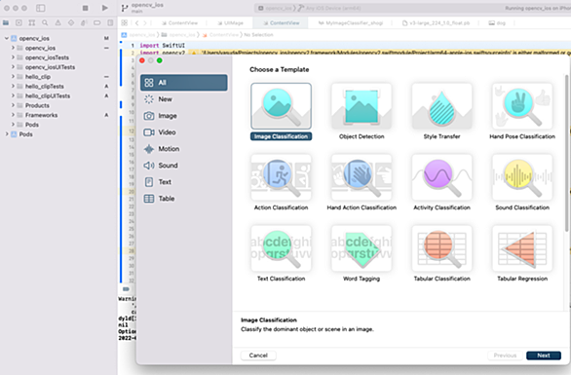Switch to first ContentView tab
The height and width of the screenshot is (375, 571).
coord(179,23)
